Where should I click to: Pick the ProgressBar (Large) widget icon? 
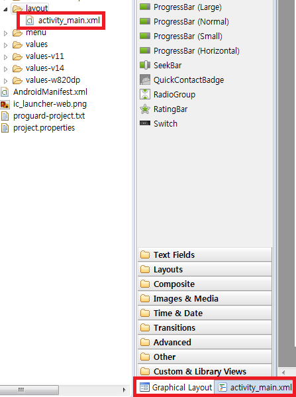pos(145,7)
